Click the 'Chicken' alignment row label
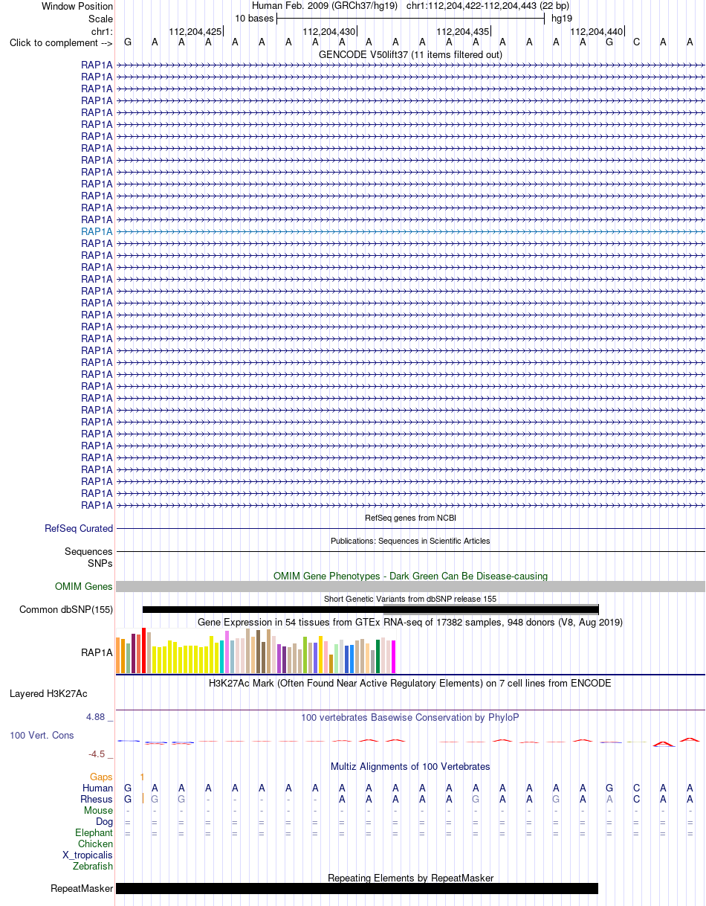 pos(96,844)
